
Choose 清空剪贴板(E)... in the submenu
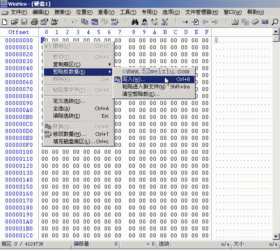point(154,94)
